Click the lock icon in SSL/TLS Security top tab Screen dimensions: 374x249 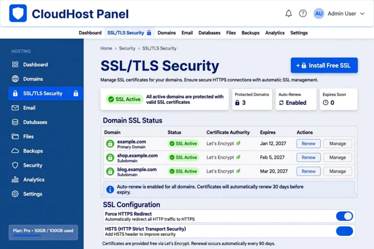click(x=149, y=33)
